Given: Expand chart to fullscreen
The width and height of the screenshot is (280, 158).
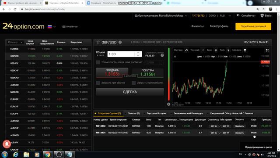Looking at the screenshot, I should (x=267, y=50).
